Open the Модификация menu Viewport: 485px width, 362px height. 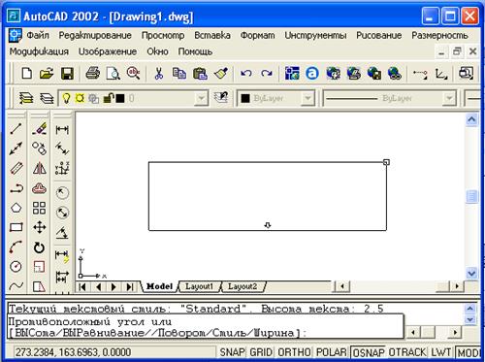point(39,51)
